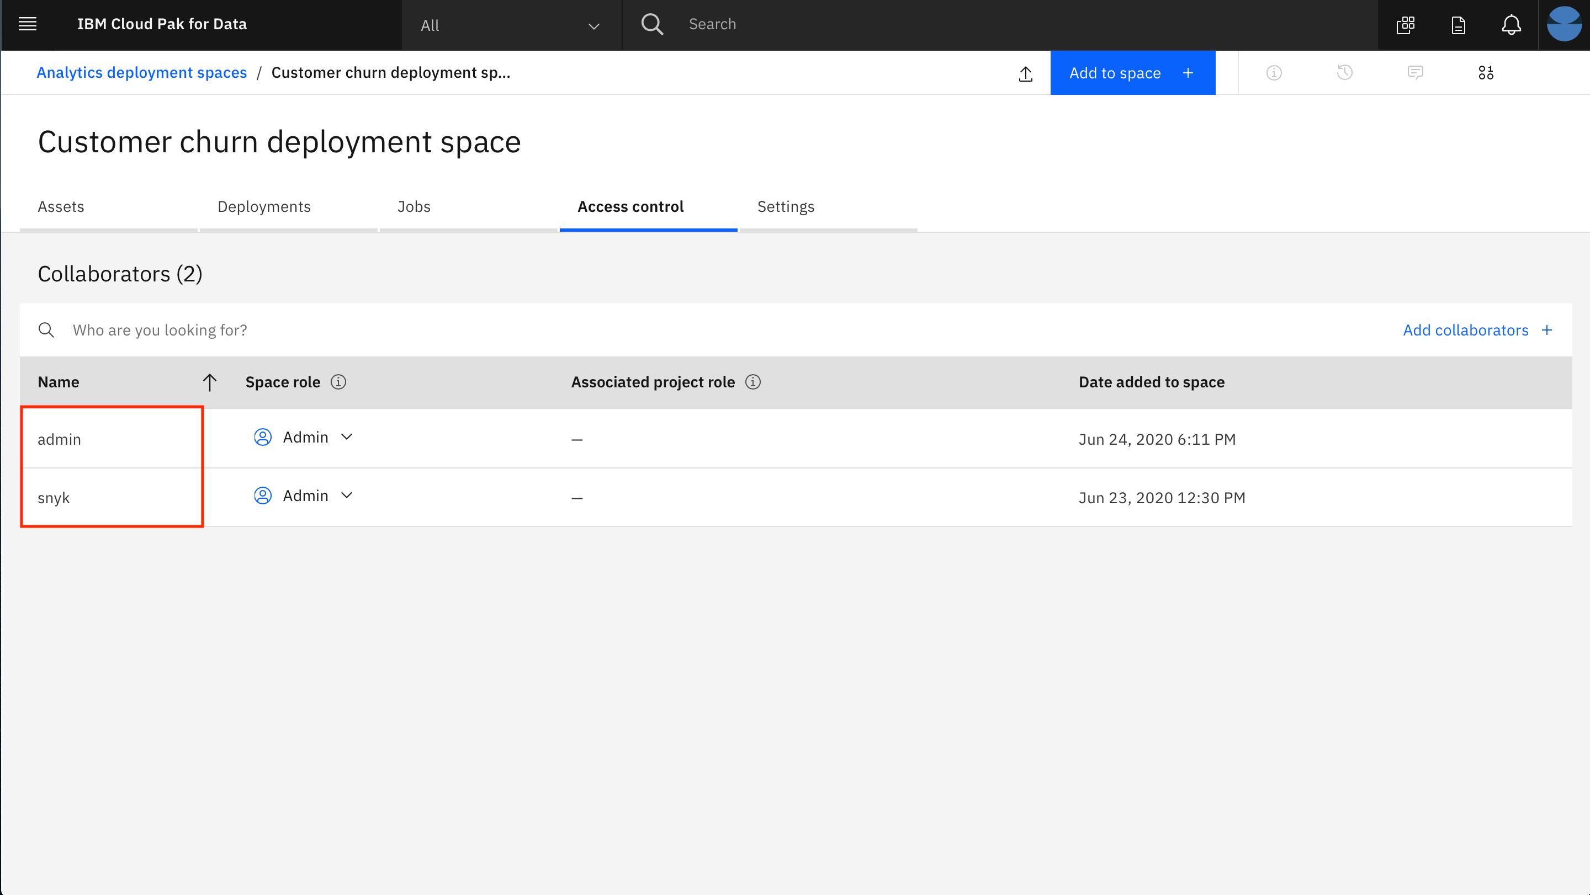Open the notifications bell
The height and width of the screenshot is (895, 1590).
(x=1511, y=25)
